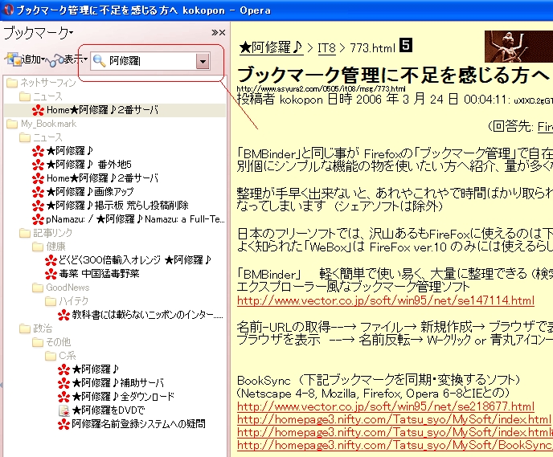Viewport: 553px width, 457px height.
Task: Click the GoodNews folder icon
Action: click(x=38, y=288)
